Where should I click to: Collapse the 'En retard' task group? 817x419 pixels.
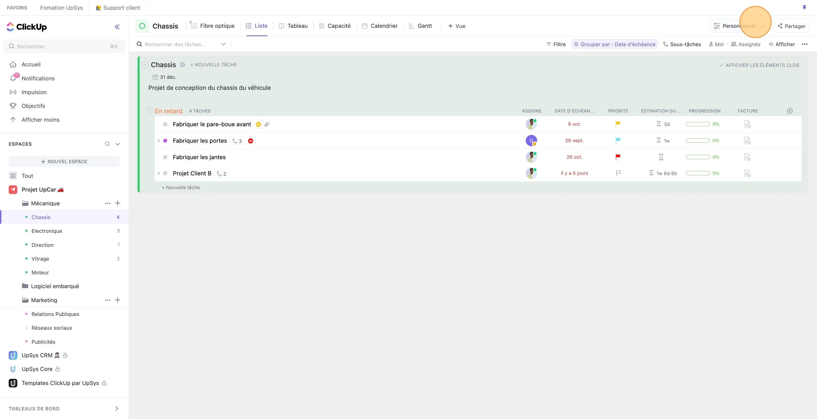tap(149, 110)
